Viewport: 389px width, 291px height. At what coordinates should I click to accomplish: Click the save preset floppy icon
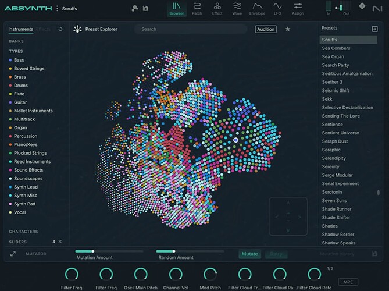click(145, 9)
